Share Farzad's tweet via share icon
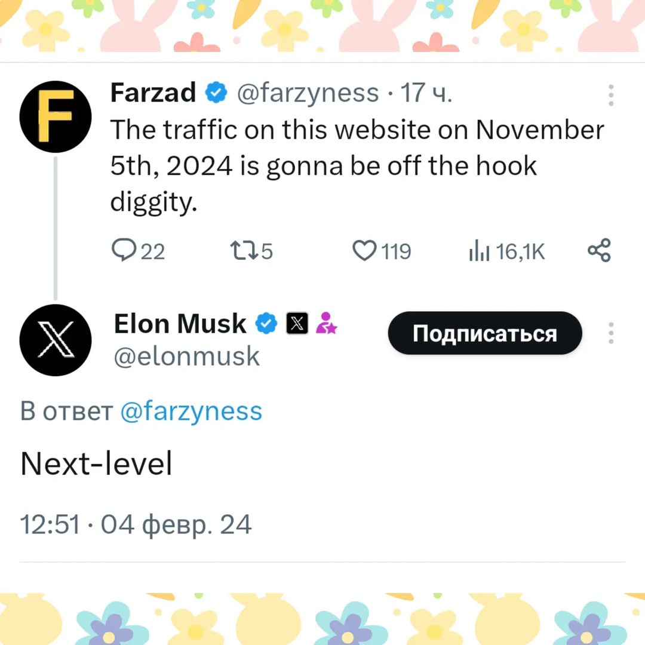 click(600, 250)
